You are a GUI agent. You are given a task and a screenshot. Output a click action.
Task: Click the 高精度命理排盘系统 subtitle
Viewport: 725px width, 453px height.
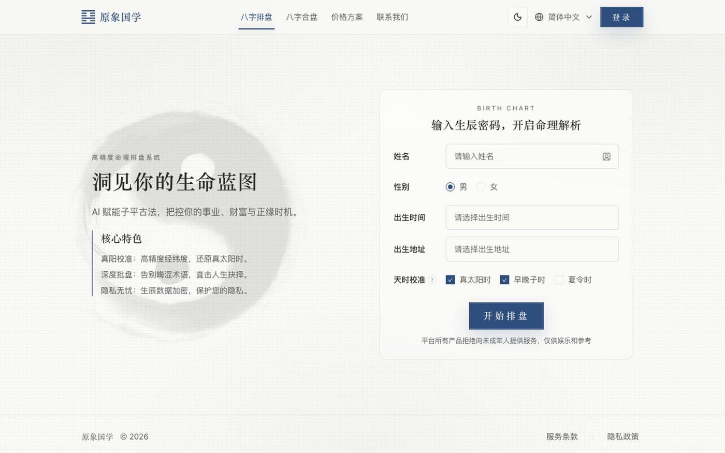tap(126, 157)
